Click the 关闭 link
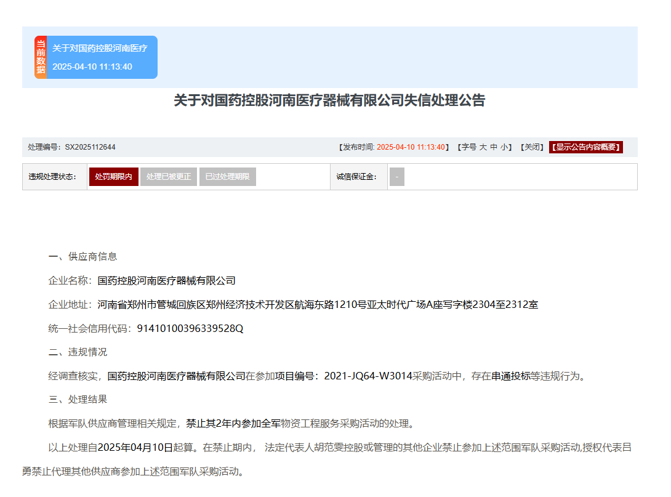The width and height of the screenshot is (671, 497). (x=532, y=147)
